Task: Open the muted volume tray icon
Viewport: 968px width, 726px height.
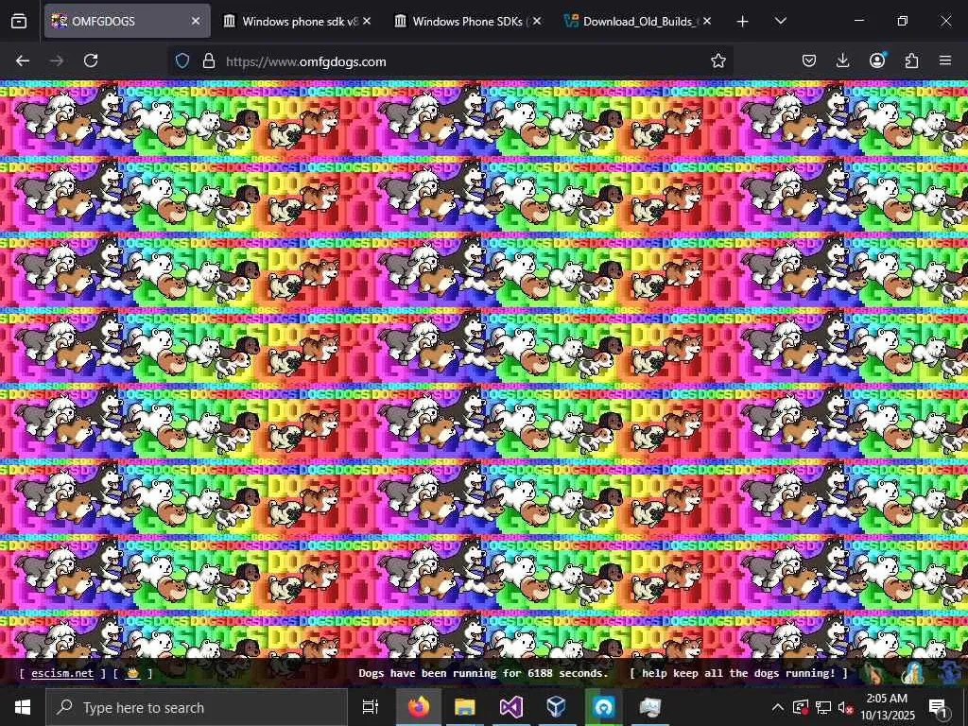Action: coord(845,707)
